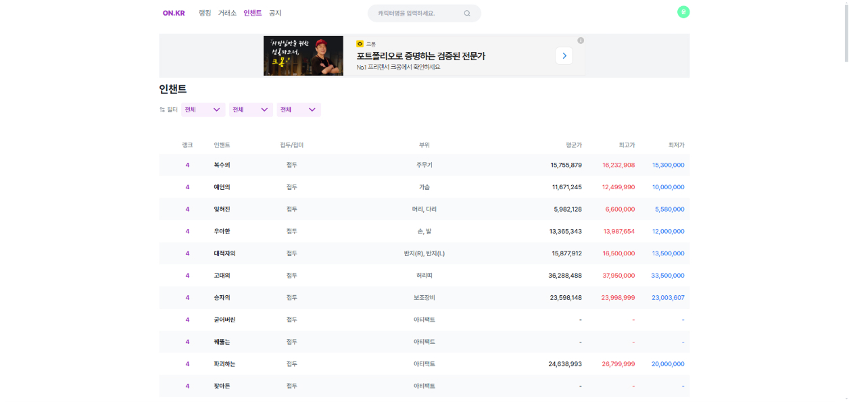Open the 공지 menu item

[x=275, y=13]
